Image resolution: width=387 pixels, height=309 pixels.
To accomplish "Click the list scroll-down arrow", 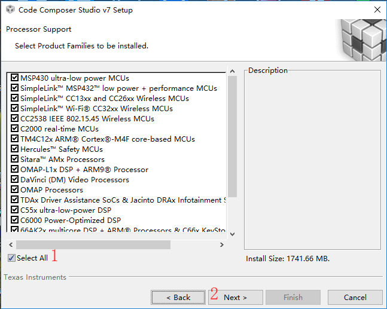I will pyautogui.click(x=232, y=234).
